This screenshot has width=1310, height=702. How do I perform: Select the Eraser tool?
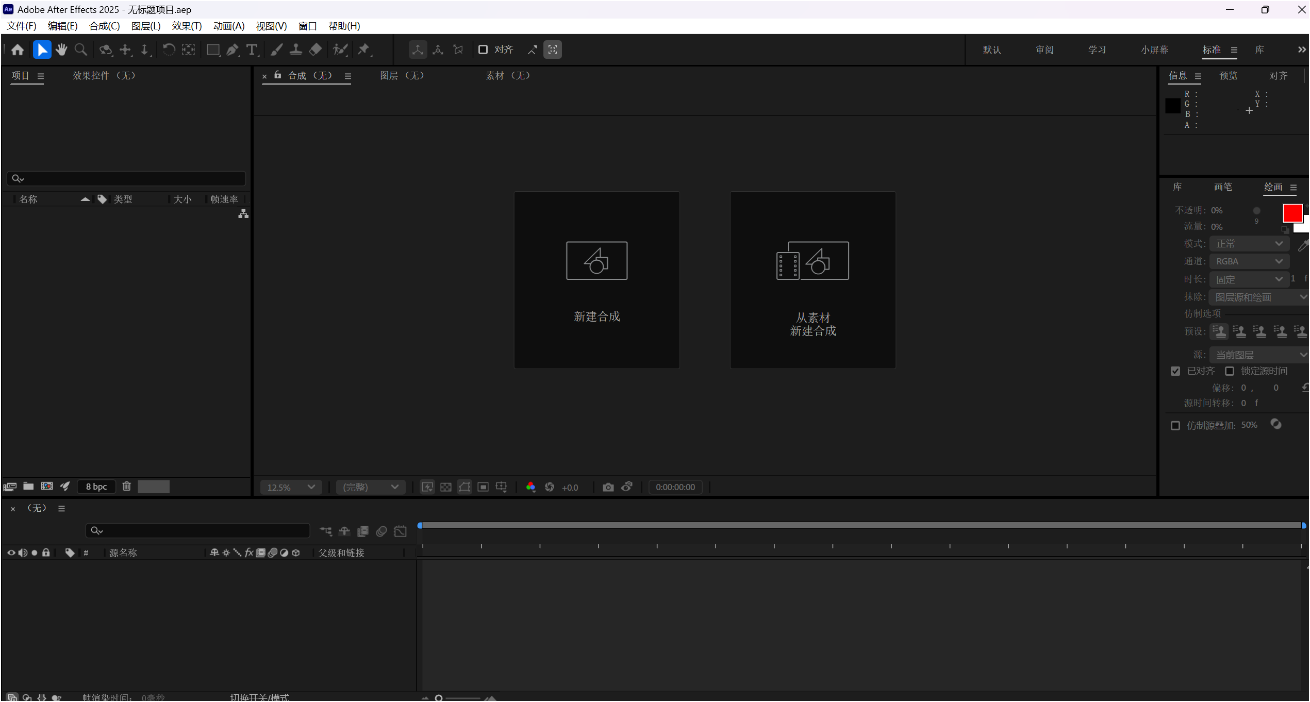(315, 49)
